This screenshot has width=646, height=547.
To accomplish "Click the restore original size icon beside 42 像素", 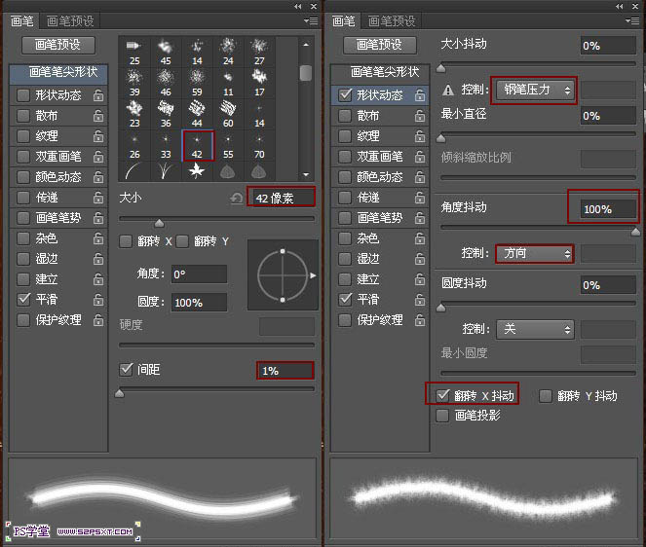I will tap(236, 198).
